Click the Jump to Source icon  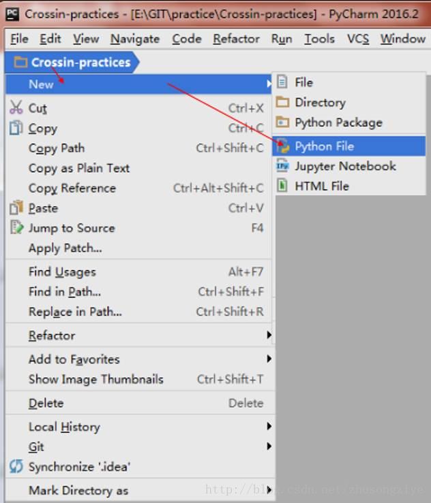(16, 227)
